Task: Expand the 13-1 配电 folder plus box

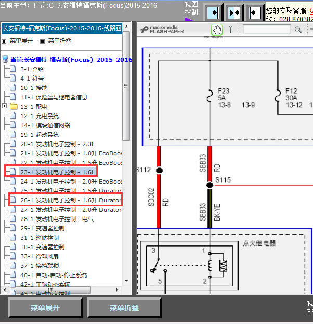Action: click(4, 106)
